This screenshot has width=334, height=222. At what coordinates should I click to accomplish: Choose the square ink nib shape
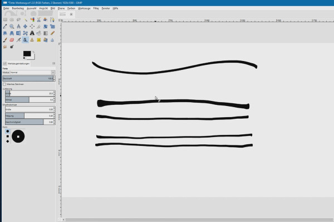pyautogui.click(x=8, y=136)
